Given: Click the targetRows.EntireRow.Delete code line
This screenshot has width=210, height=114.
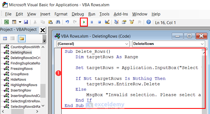Looking at the screenshot, I should click(x=123, y=84).
